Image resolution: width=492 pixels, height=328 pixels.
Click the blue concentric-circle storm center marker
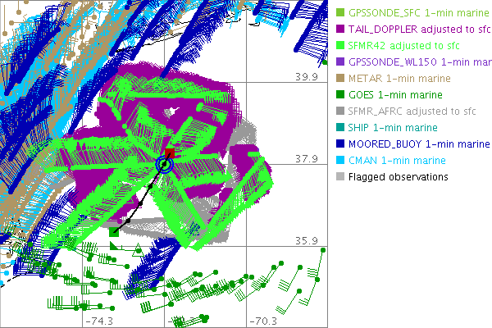[x=164, y=166]
